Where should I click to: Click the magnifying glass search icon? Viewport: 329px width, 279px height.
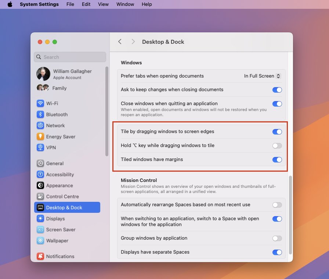point(39,57)
